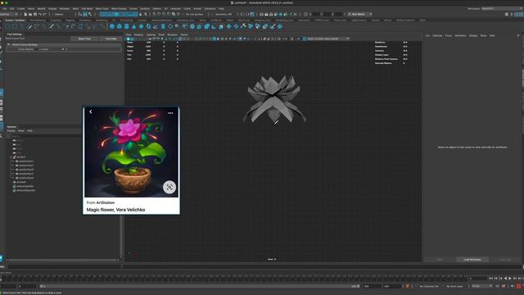Screen dimensions: 524x295
Task: Open the No Character Set dropdown
Action: point(429,286)
